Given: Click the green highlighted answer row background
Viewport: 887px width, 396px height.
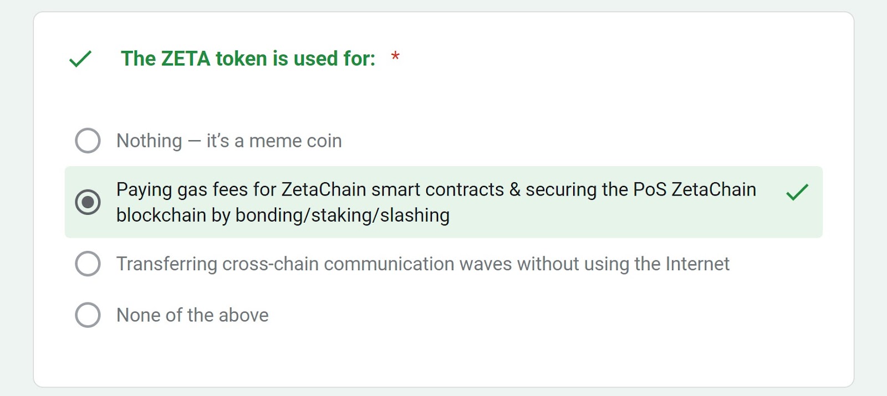Looking at the screenshot, I should (x=443, y=202).
